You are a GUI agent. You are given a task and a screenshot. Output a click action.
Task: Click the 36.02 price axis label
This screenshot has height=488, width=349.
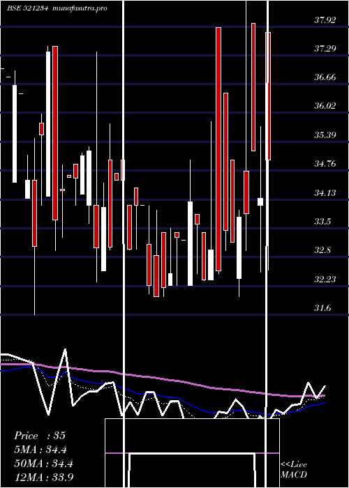tap(325, 106)
